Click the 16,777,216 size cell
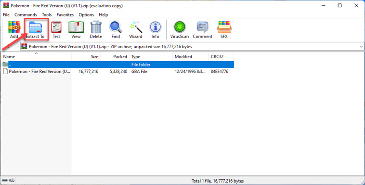This screenshot has height=185, width=365. (x=89, y=71)
